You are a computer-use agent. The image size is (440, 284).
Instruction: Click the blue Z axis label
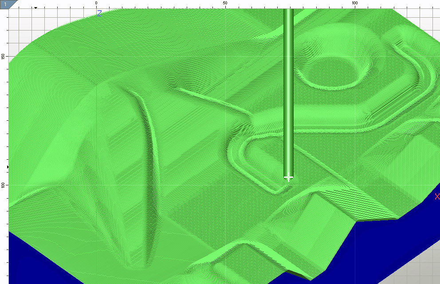(x=99, y=14)
